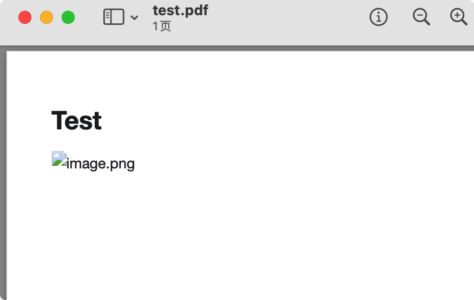The width and height of the screenshot is (474, 300).
Task: Zoom out with the minus magnifier
Action: pos(422,17)
